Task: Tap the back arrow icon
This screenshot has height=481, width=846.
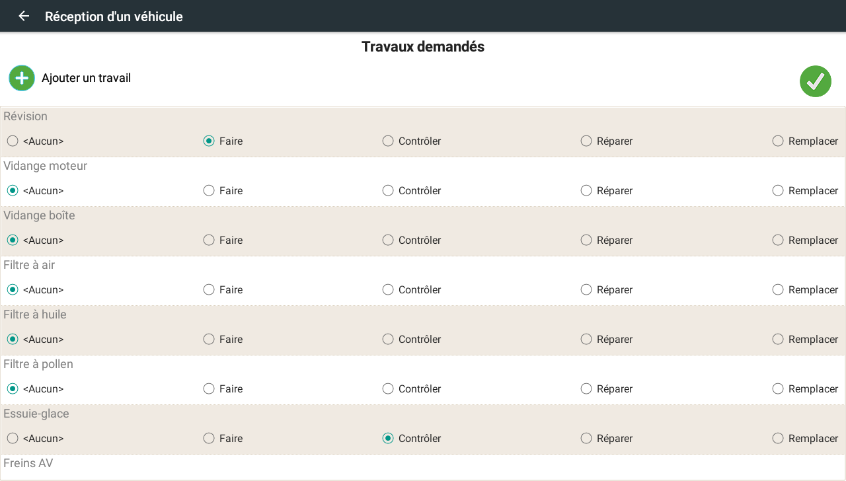Action: pyautogui.click(x=24, y=16)
